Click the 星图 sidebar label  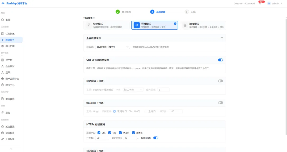coord(8,73)
